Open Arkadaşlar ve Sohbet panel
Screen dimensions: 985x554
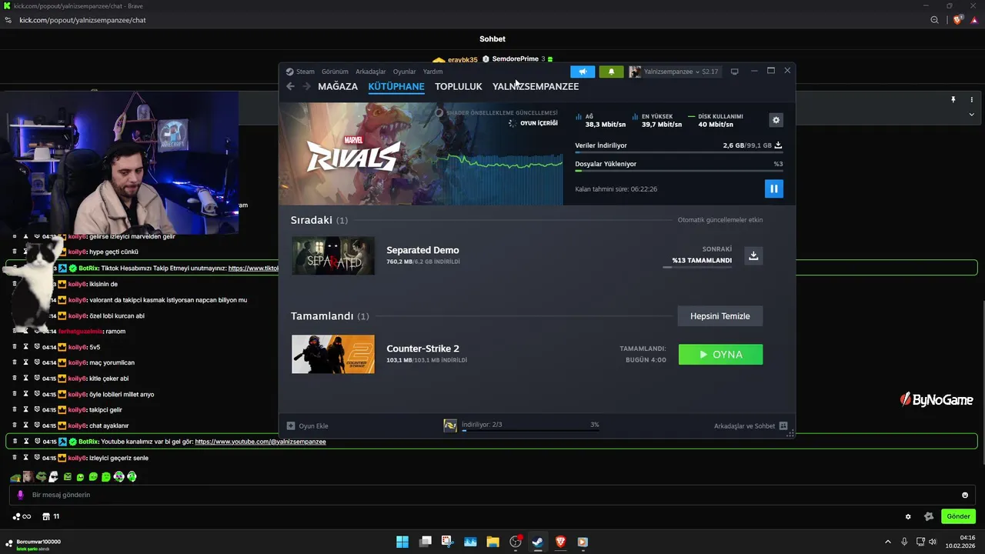click(750, 426)
